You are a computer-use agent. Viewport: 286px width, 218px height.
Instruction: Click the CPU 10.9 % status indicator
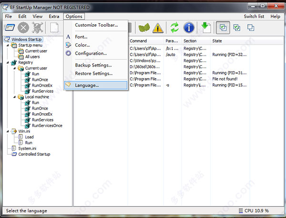coord(254,211)
